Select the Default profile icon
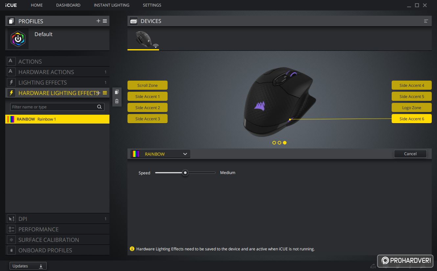This screenshot has height=271, width=437. [18, 39]
